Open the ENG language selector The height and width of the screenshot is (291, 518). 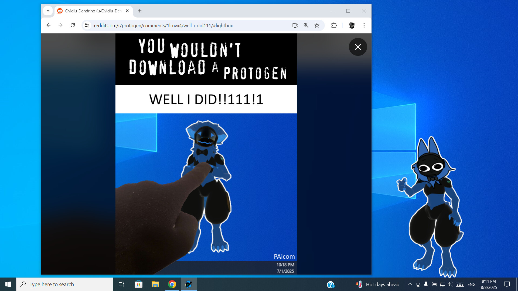(x=471, y=284)
